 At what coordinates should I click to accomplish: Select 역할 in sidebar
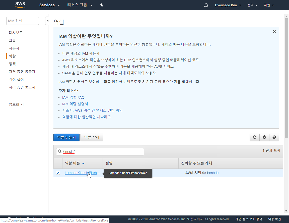12,56
